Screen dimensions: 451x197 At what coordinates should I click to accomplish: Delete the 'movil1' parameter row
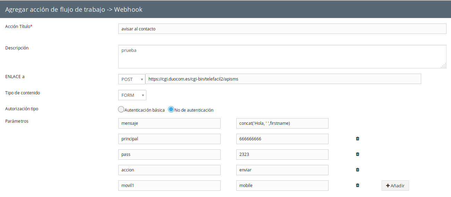pos(357,185)
